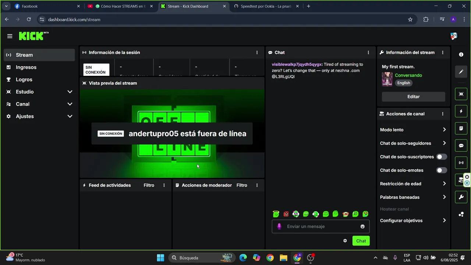Open the new tab plus button
This screenshot has height=265, width=471.
click(x=308, y=6)
